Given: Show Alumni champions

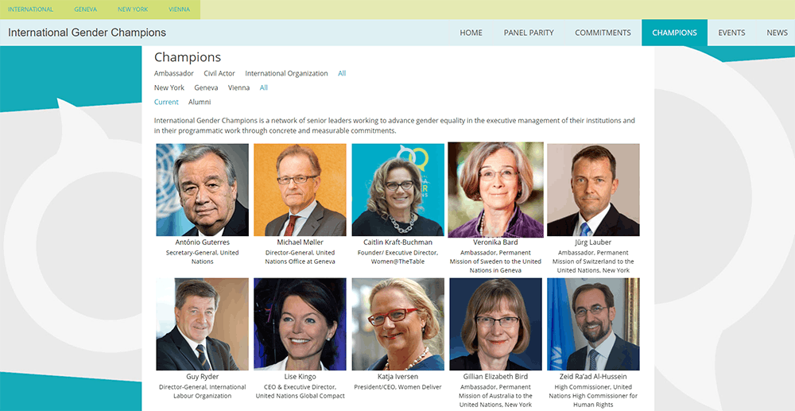Looking at the screenshot, I should click(200, 102).
